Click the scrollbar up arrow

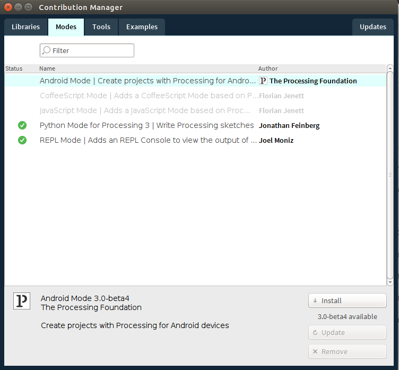[x=390, y=68]
